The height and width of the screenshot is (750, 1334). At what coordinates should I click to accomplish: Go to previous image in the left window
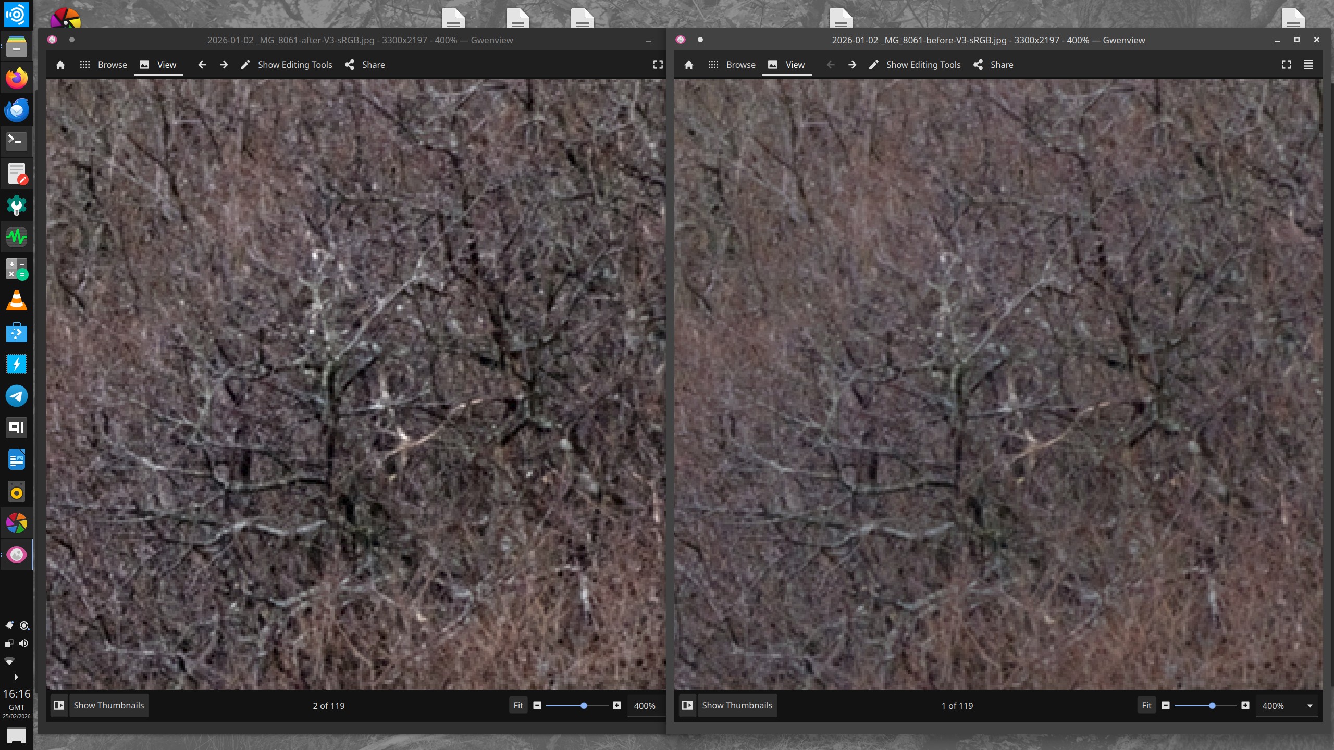(202, 65)
